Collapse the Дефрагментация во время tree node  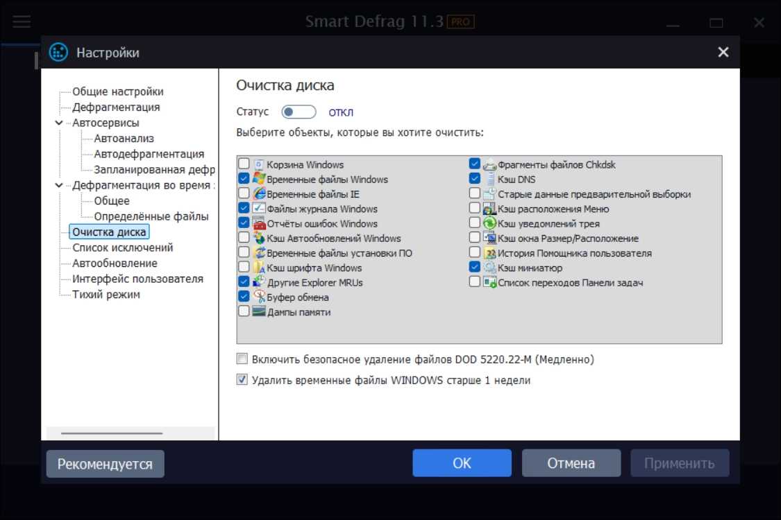click(x=59, y=185)
